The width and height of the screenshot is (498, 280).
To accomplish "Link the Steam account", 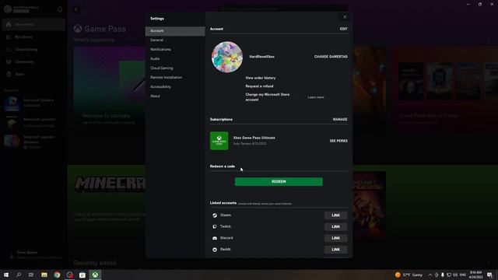I will [x=335, y=215].
